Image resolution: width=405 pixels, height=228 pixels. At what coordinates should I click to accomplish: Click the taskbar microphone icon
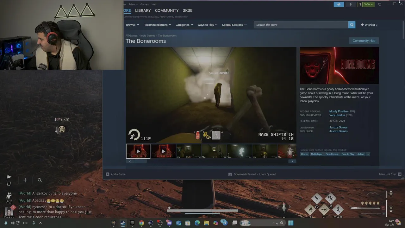[x=34, y=223]
